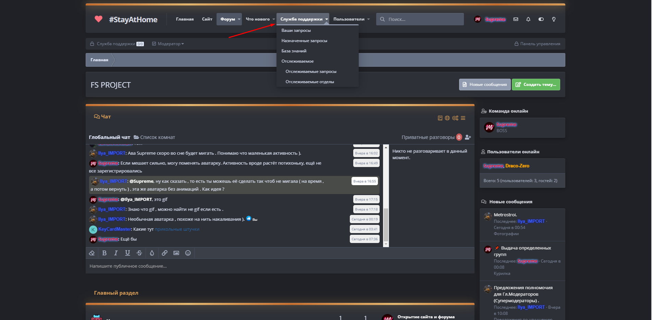Click the Создать тему button
The image size is (652, 320).
coord(536,85)
